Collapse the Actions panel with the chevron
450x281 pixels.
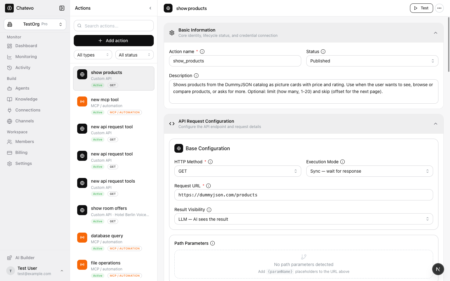[x=150, y=8]
